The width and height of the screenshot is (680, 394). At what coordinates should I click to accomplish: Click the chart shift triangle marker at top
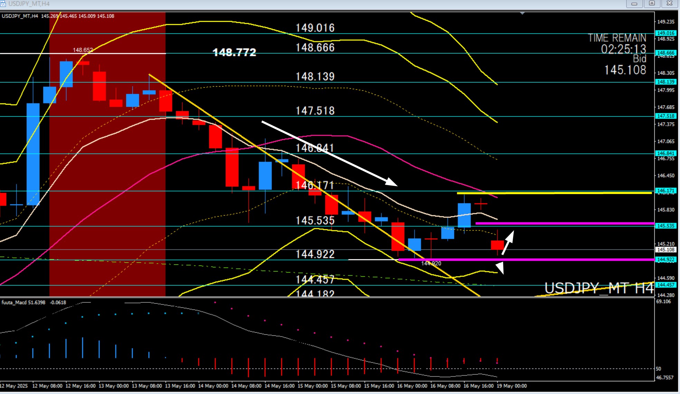click(x=522, y=13)
